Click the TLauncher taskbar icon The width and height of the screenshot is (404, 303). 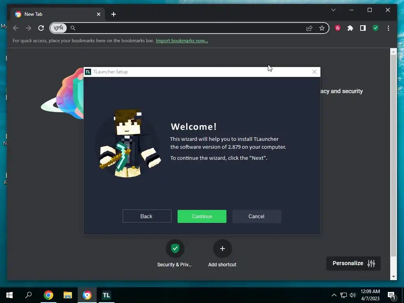tap(107, 295)
